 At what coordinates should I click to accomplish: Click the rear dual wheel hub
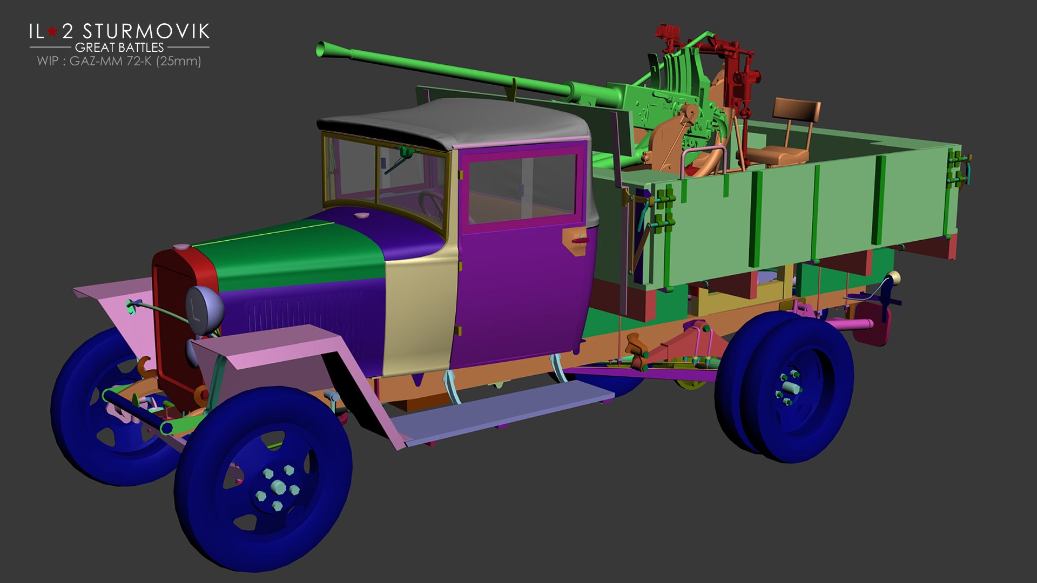pyautogui.click(x=790, y=388)
